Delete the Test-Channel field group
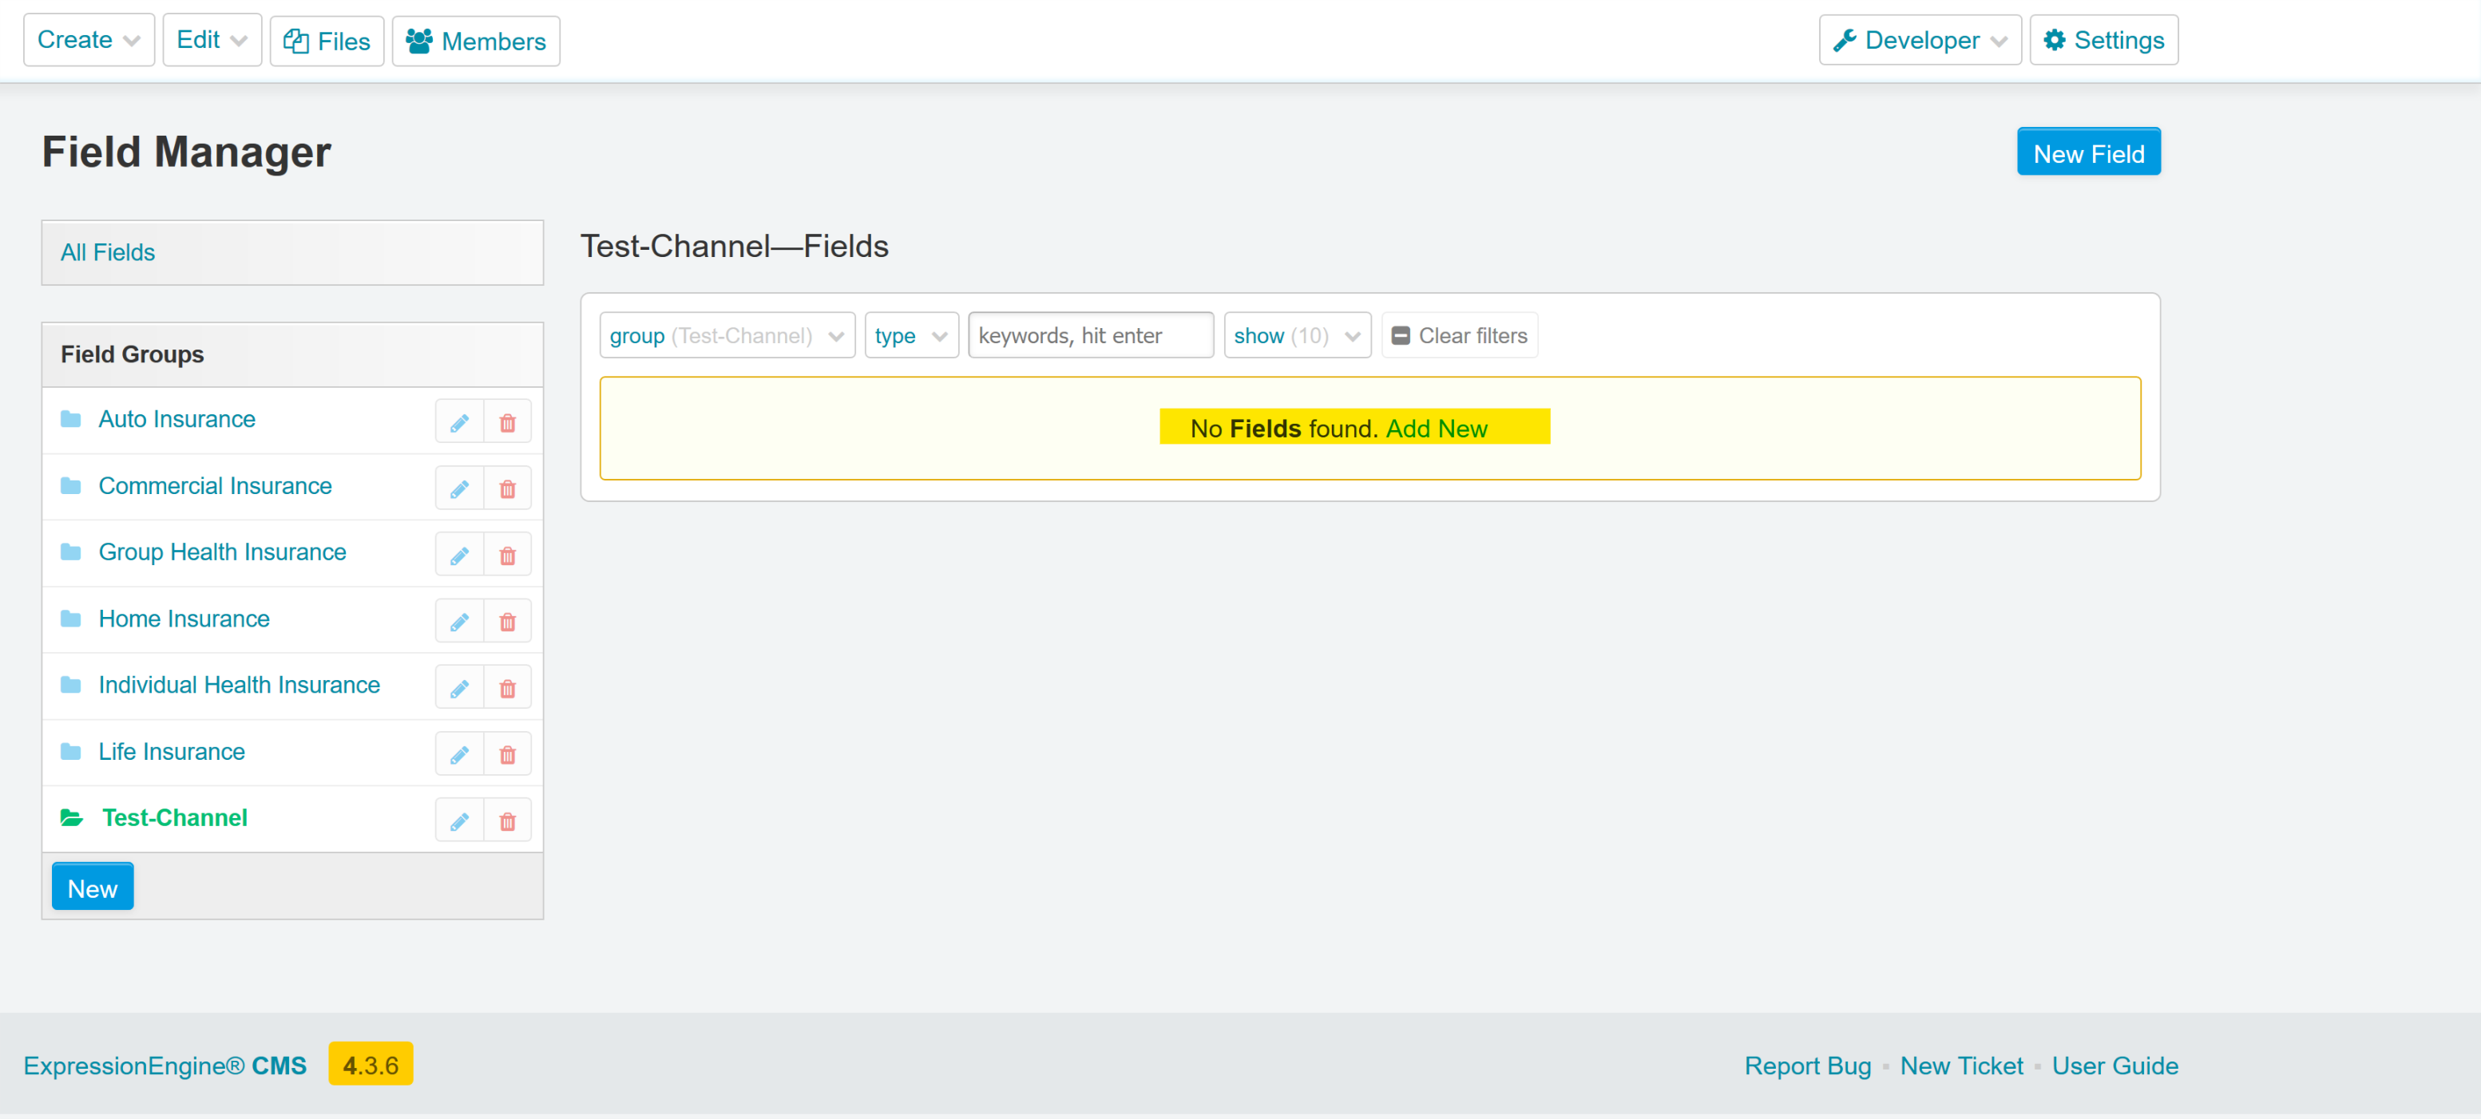 point(508,820)
